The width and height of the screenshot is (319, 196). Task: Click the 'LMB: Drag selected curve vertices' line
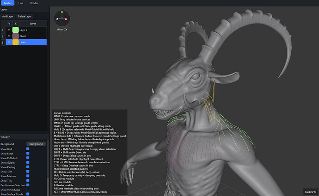(x=72, y=119)
